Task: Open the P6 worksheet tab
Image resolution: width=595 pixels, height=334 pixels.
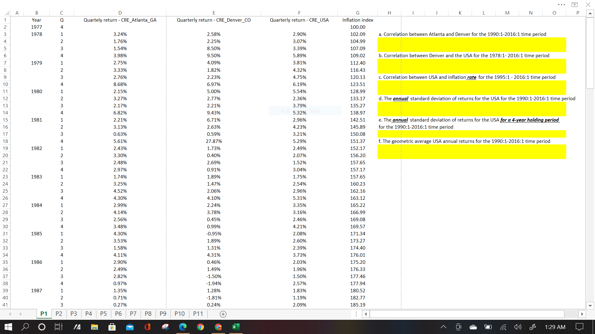Action: (x=118, y=314)
